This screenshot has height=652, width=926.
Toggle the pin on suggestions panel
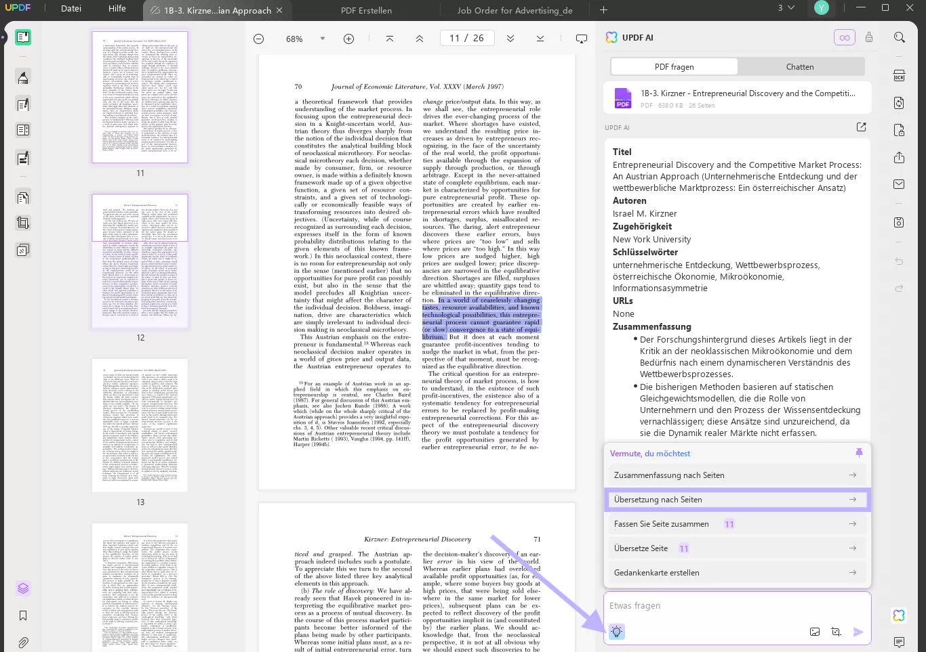click(x=859, y=453)
